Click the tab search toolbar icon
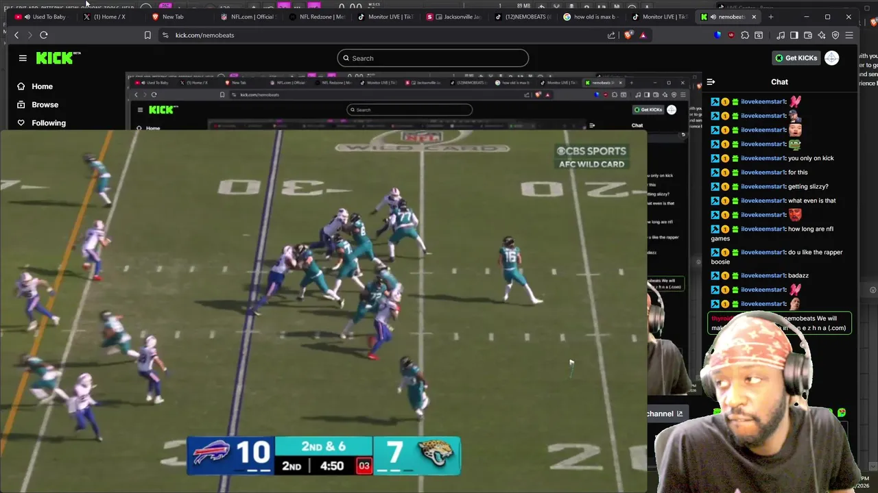The image size is (878, 493). (759, 35)
